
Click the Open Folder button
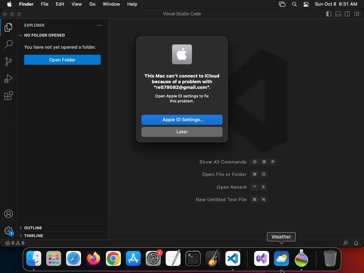(x=62, y=60)
